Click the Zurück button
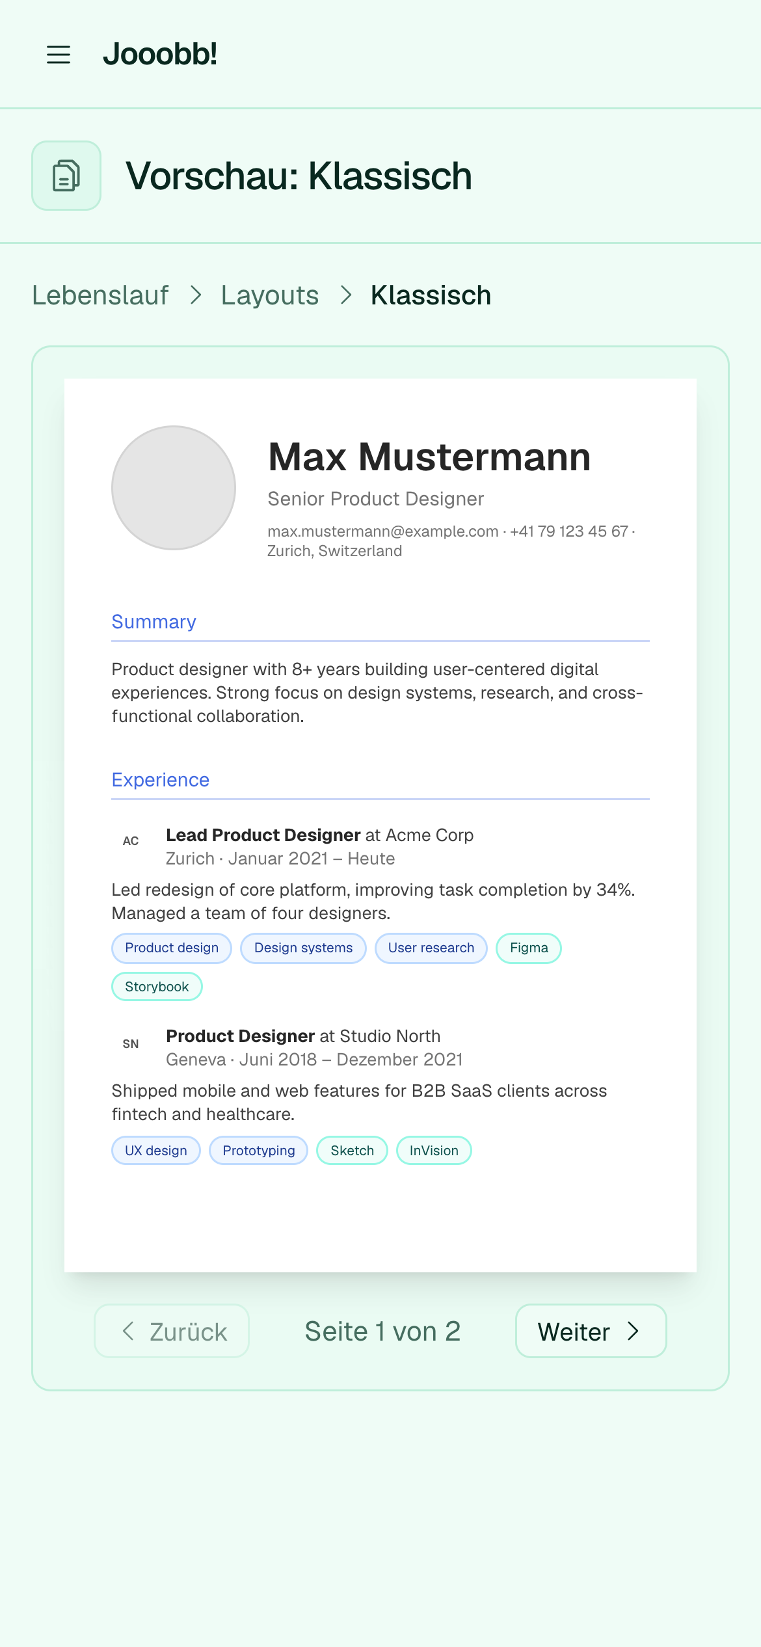 [x=172, y=1331]
